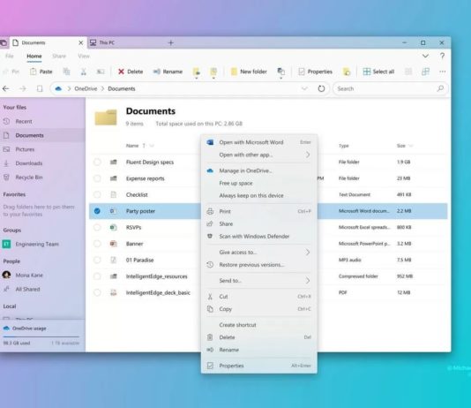This screenshot has height=408, width=471.
Task: Click the Properties checkmark icon in ribbon
Action: click(302, 72)
